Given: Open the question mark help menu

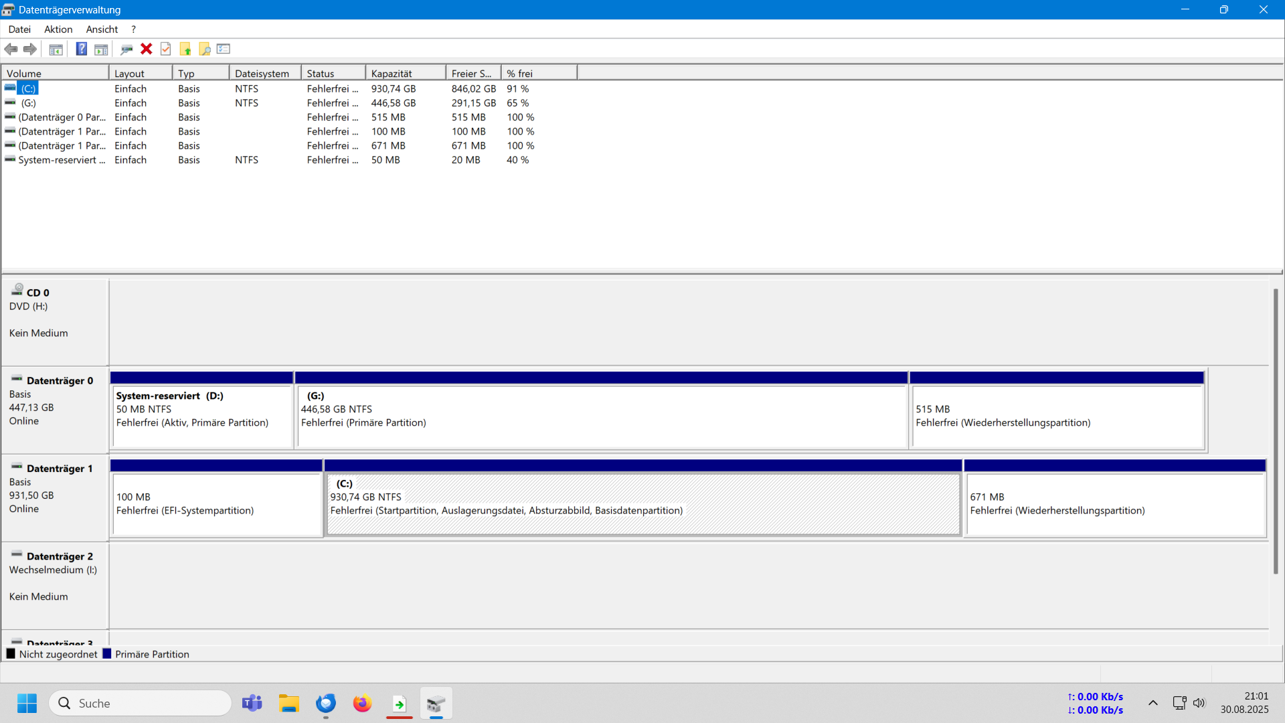Looking at the screenshot, I should (x=133, y=29).
